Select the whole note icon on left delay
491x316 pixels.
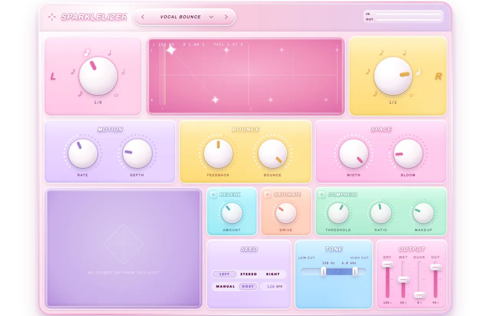(116, 95)
